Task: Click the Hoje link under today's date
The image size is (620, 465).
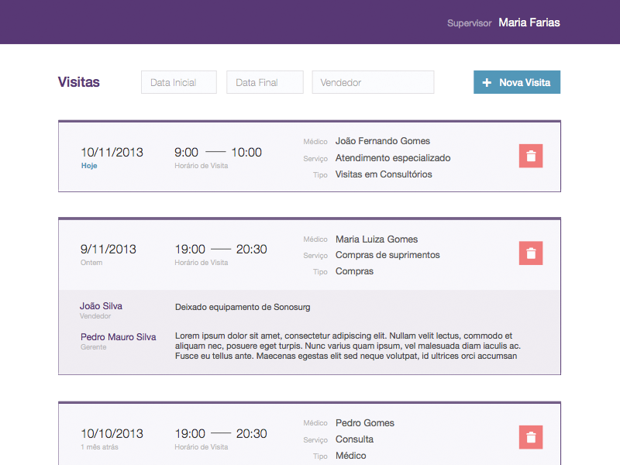Action: click(88, 165)
